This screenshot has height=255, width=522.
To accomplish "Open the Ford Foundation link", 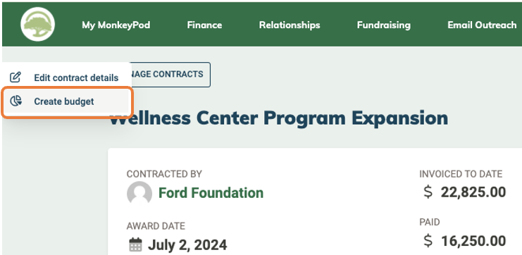I will coord(211,193).
